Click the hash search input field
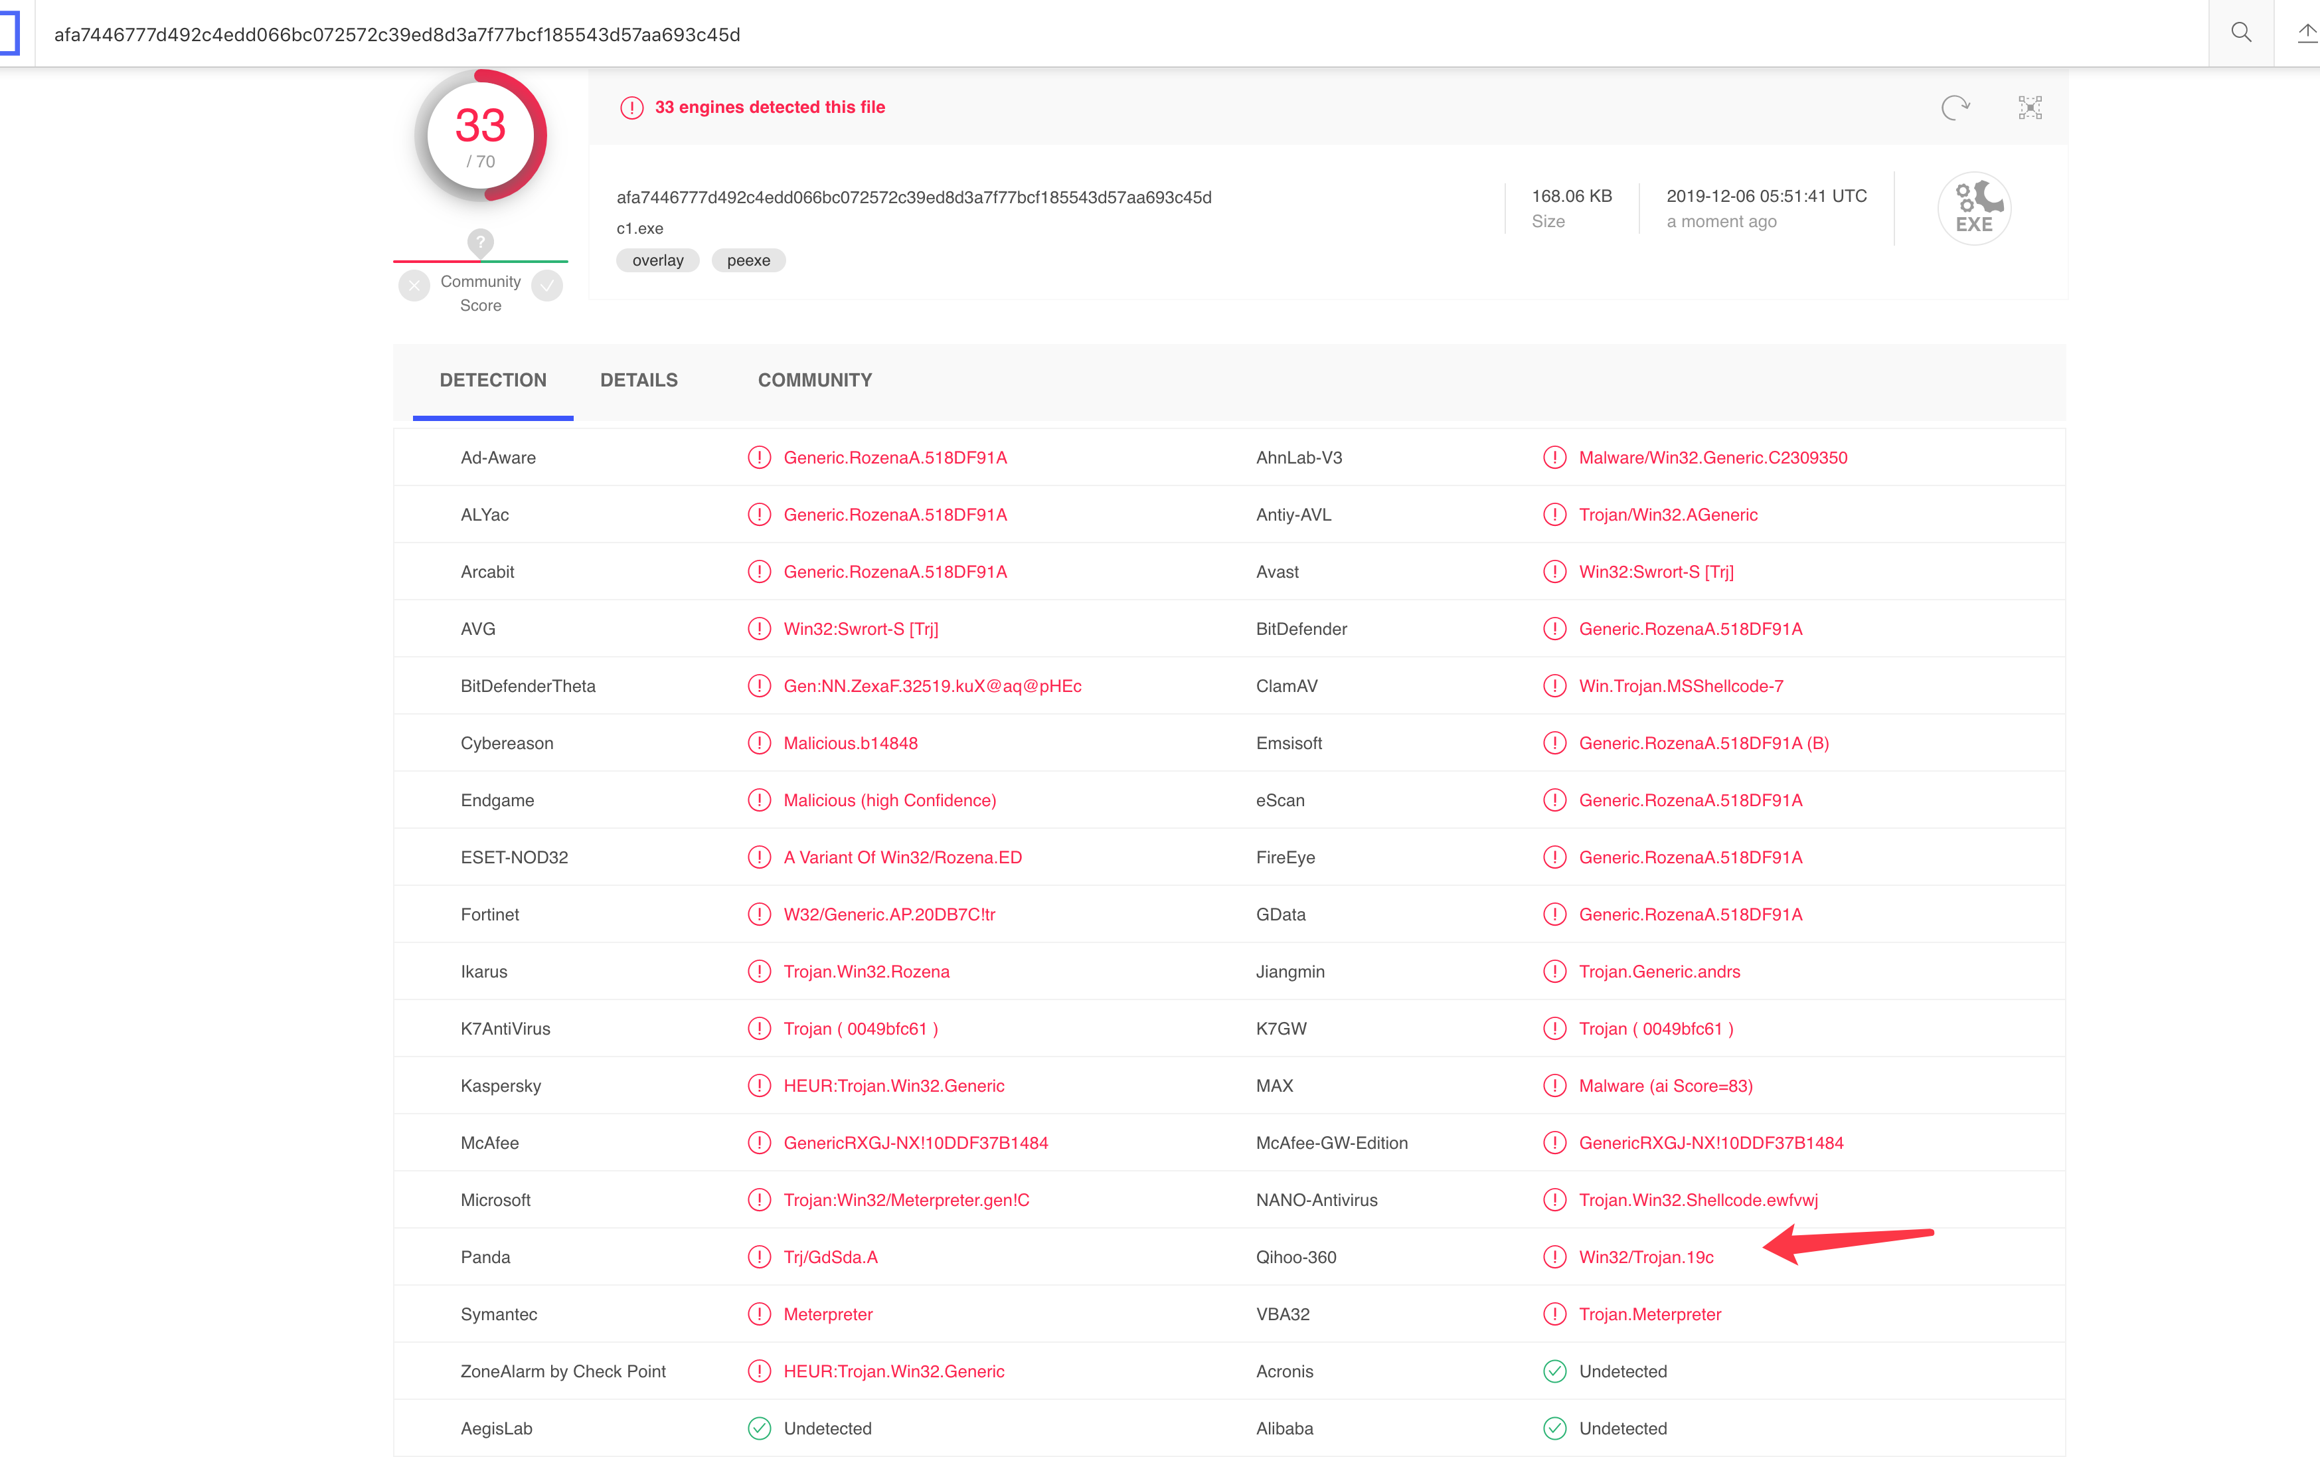The image size is (2320, 1457). click(1121, 34)
